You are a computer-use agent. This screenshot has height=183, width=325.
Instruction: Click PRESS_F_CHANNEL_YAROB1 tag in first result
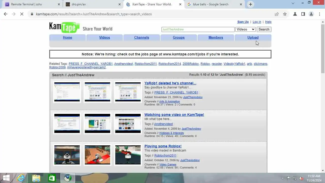click(176, 93)
